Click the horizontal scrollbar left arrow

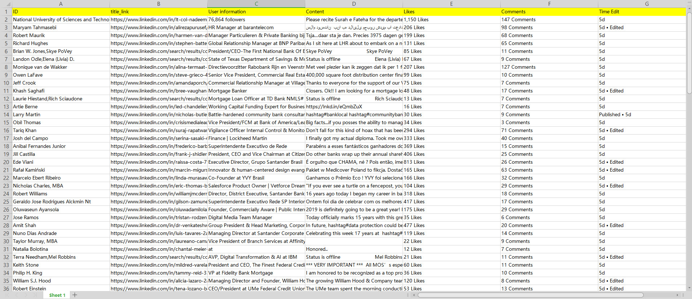coord(414,295)
